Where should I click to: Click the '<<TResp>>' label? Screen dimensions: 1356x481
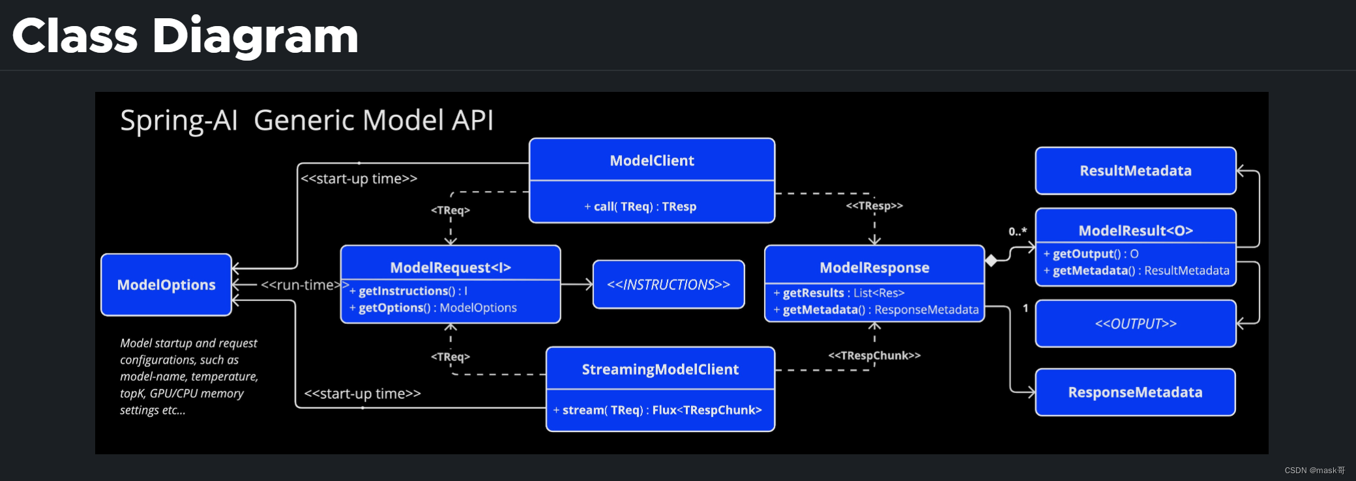[874, 206]
